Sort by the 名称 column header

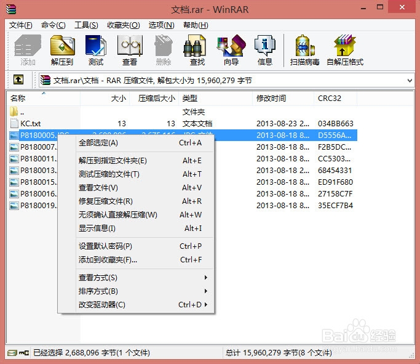pyautogui.click(x=44, y=99)
